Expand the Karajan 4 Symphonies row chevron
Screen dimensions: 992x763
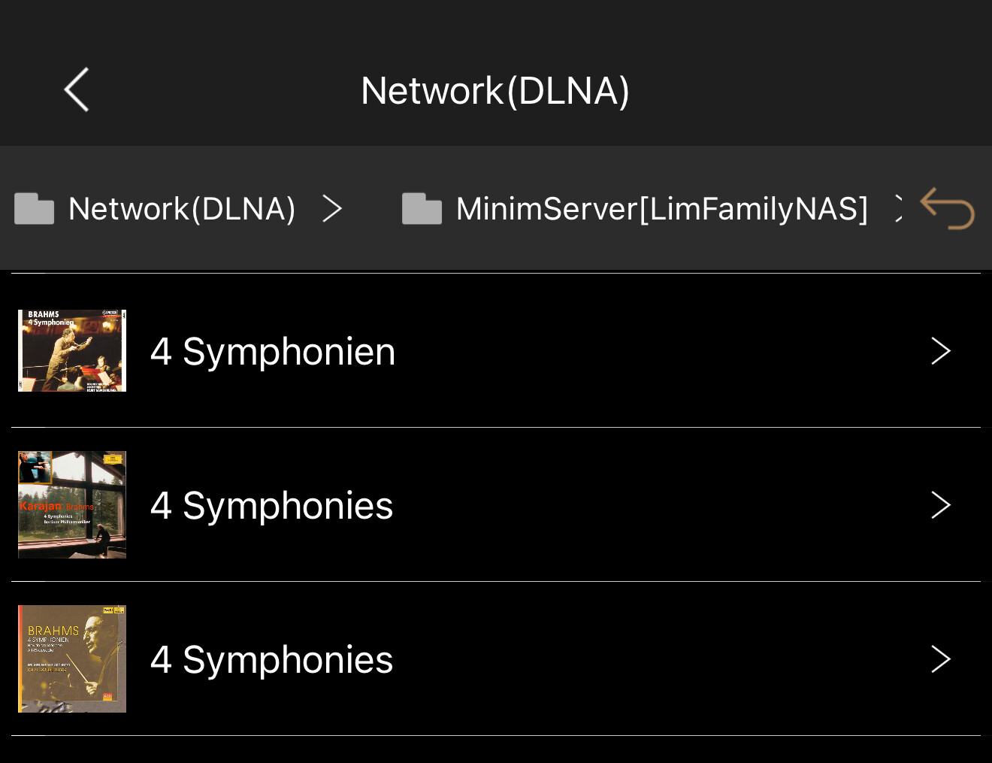pyautogui.click(x=941, y=505)
